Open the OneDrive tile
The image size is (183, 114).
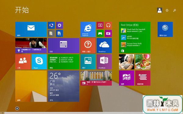pyautogui.click(x=104, y=46)
